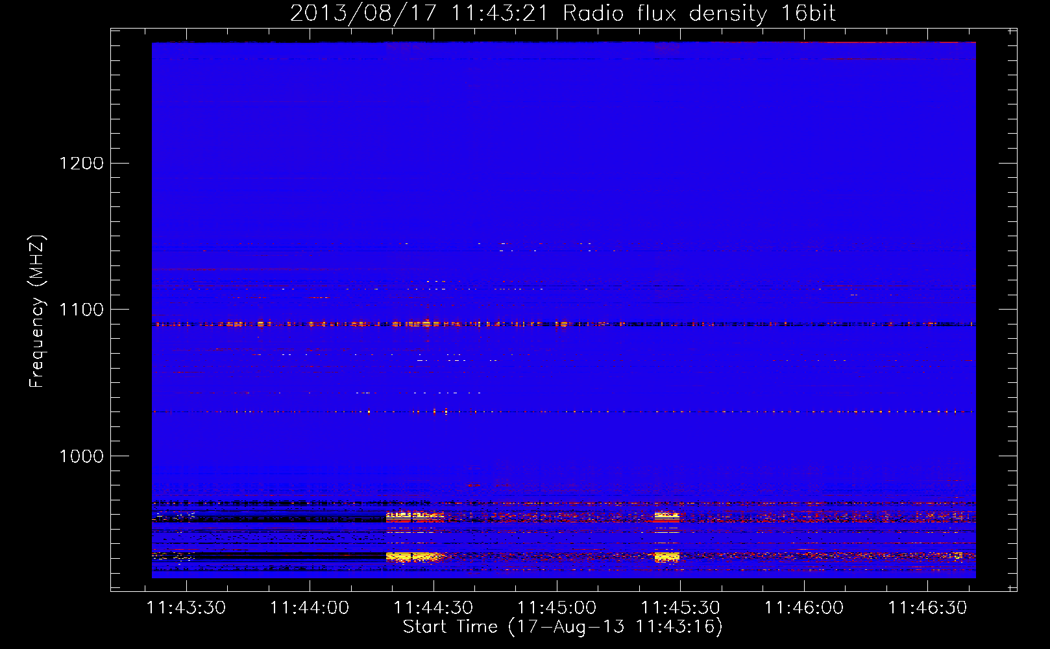Click the 11:45:00 time tick label
Screen dimensions: 1050x649
[557, 608]
